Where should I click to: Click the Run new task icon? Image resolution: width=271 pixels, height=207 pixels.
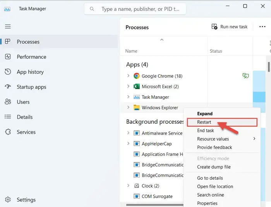tap(214, 27)
